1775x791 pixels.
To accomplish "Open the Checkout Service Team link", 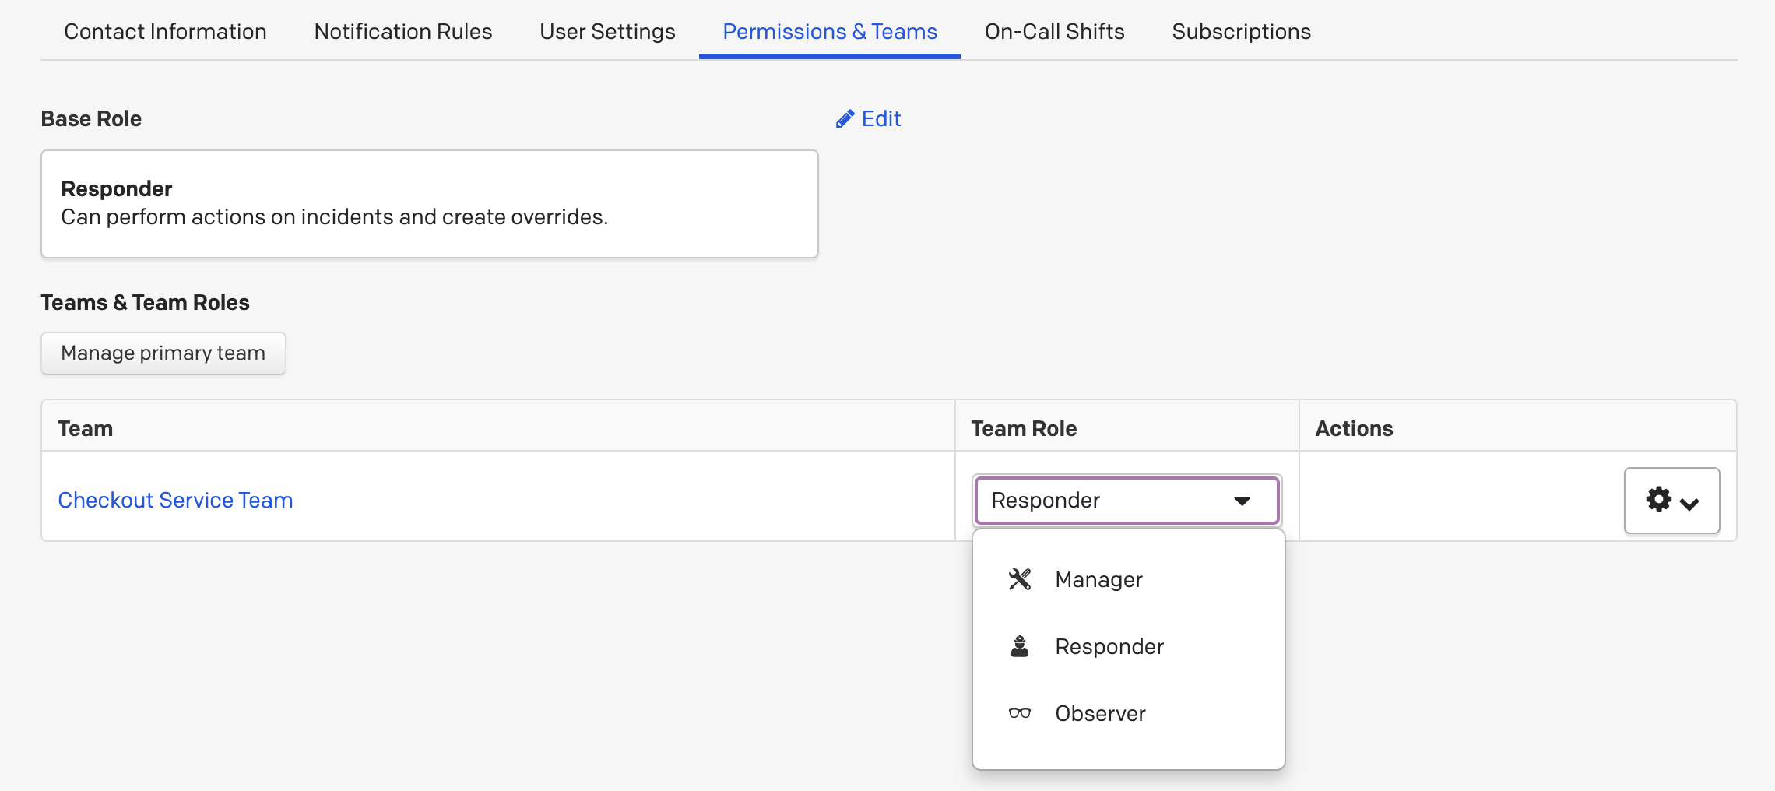I will 175,500.
